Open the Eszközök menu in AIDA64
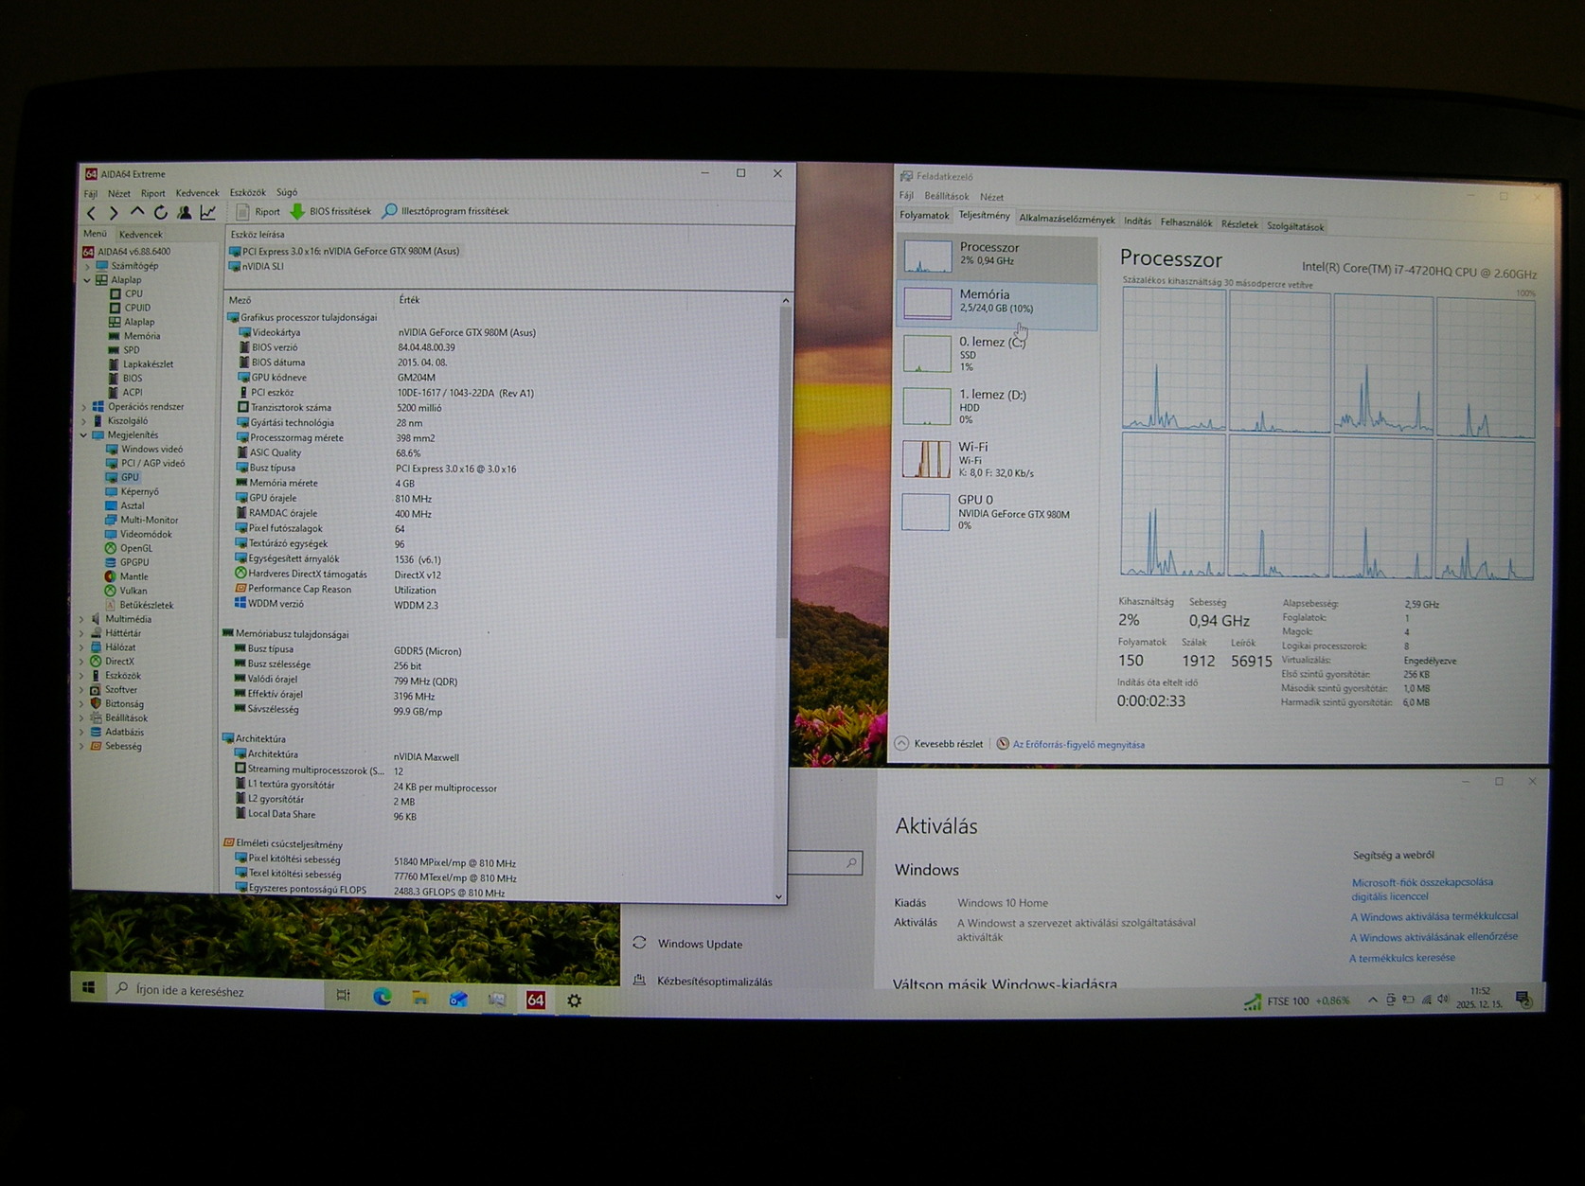The image size is (1585, 1186). 248,193
